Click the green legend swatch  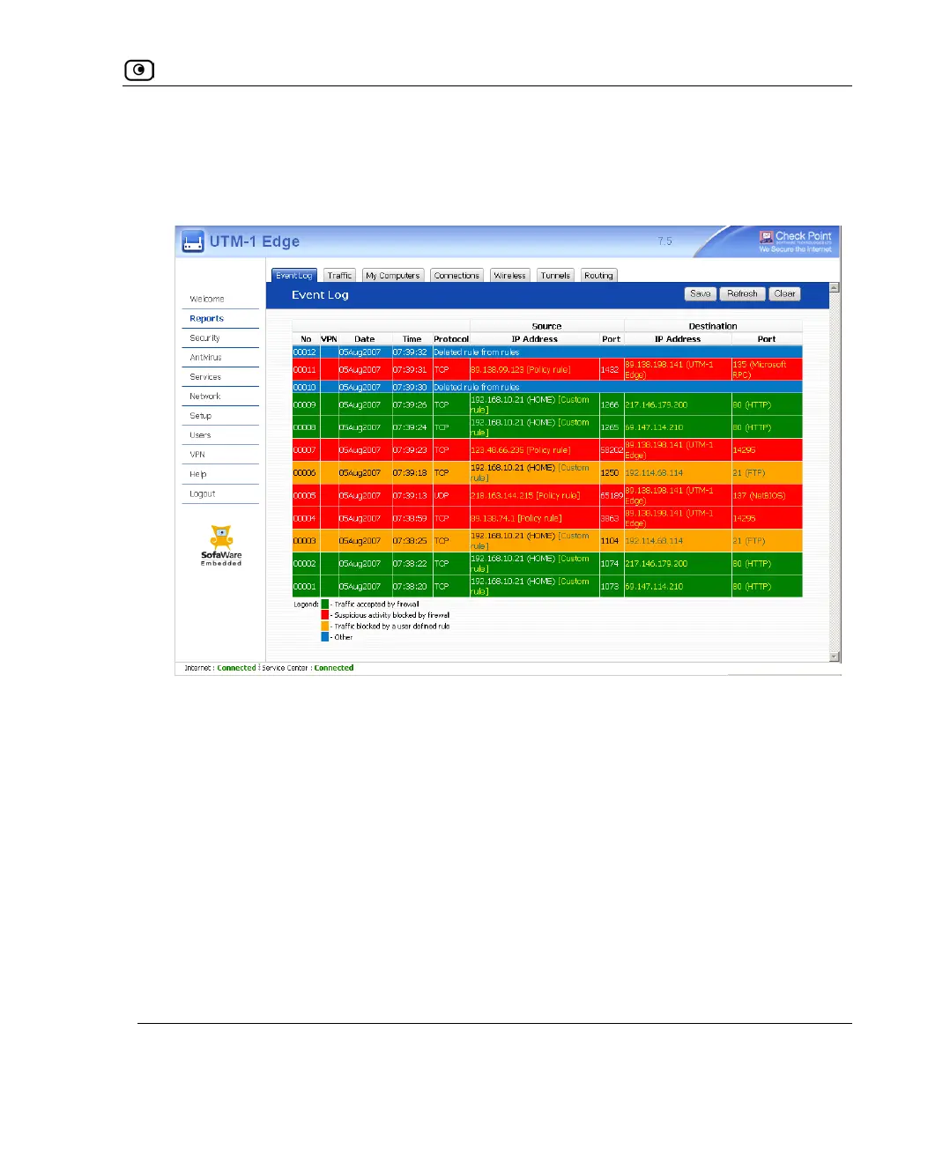click(324, 604)
